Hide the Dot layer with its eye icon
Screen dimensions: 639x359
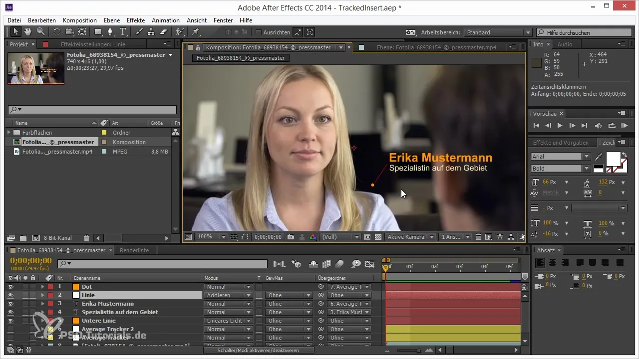10,287
